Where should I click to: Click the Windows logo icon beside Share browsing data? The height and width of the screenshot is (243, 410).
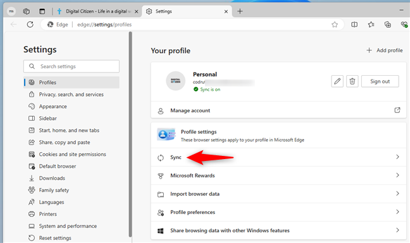tap(161, 231)
